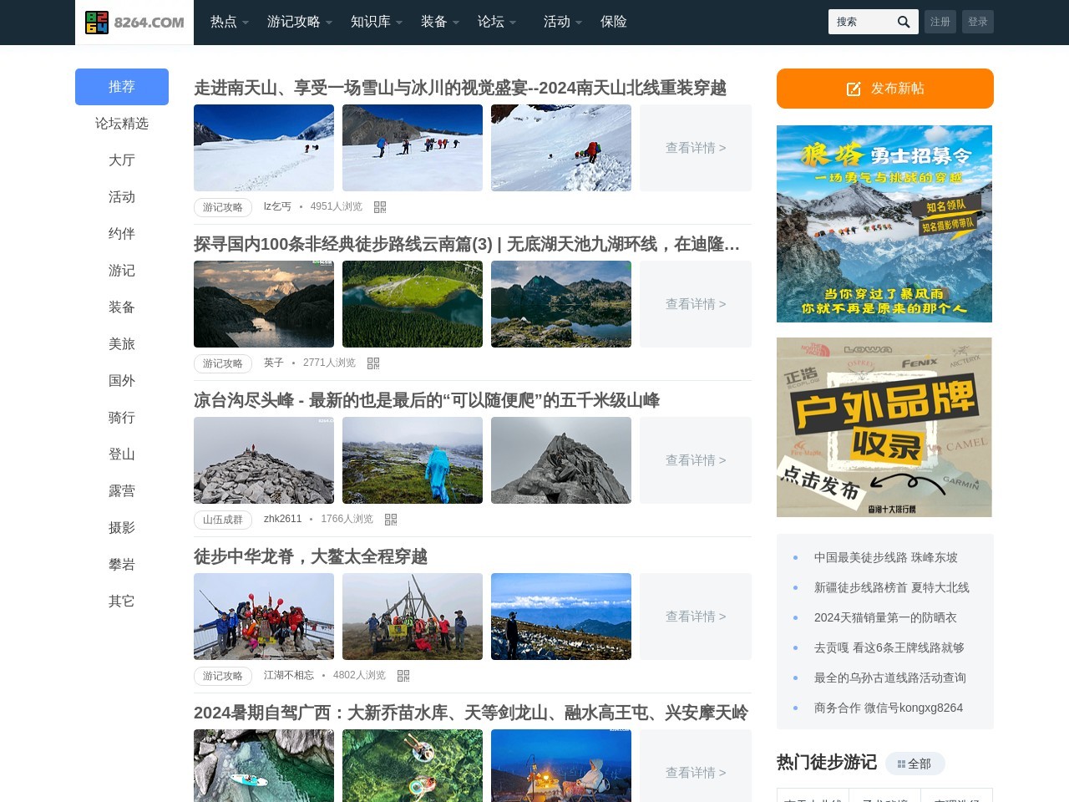
Task: Click the 狼塔勇士招募令 banner image
Action: coord(884,224)
